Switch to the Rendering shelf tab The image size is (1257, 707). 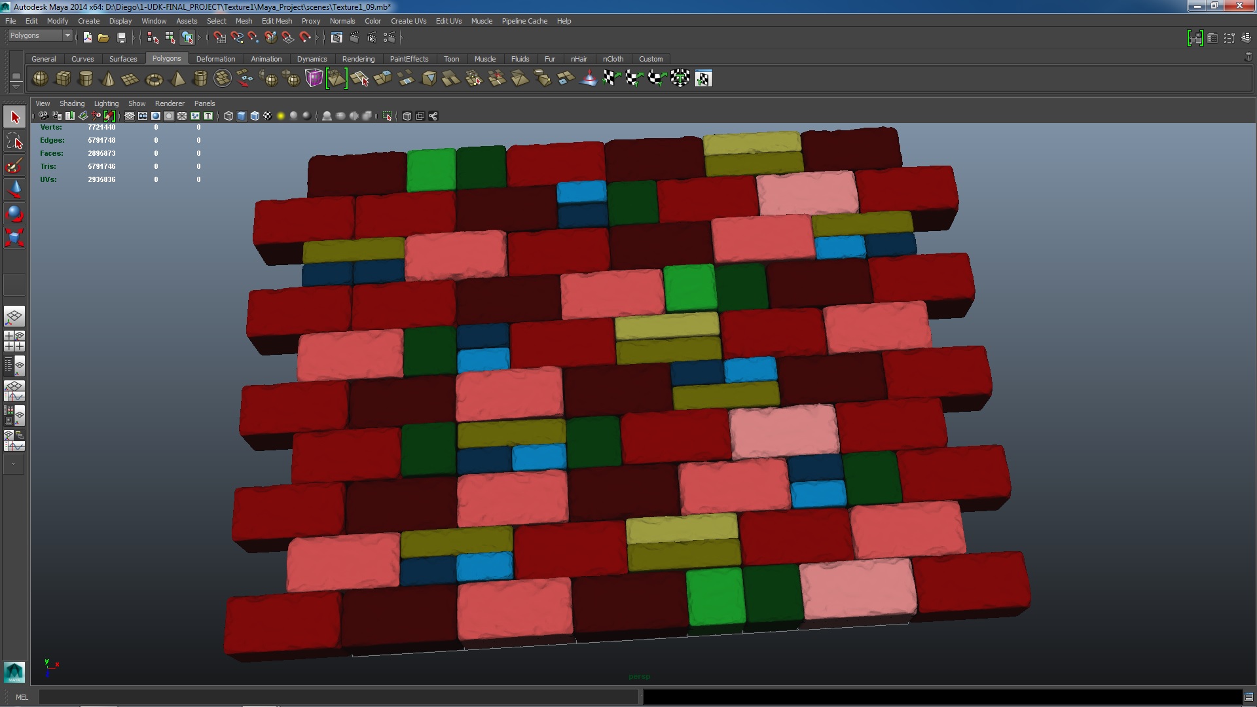[358, 59]
